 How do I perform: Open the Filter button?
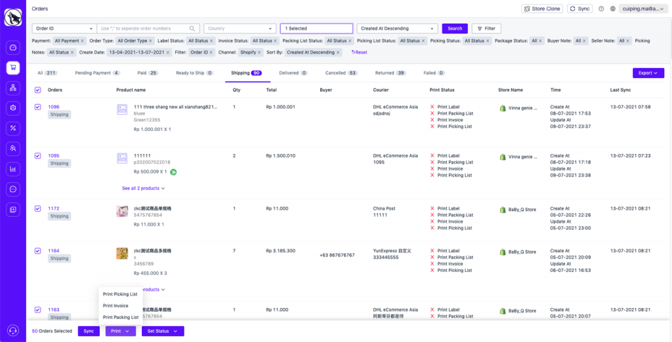click(x=486, y=29)
